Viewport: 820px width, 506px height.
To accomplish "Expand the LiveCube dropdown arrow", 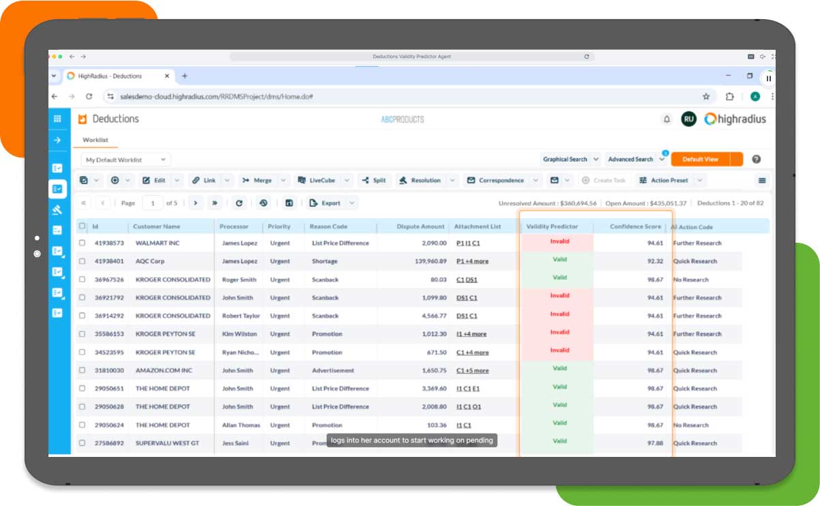I will 347,181.
